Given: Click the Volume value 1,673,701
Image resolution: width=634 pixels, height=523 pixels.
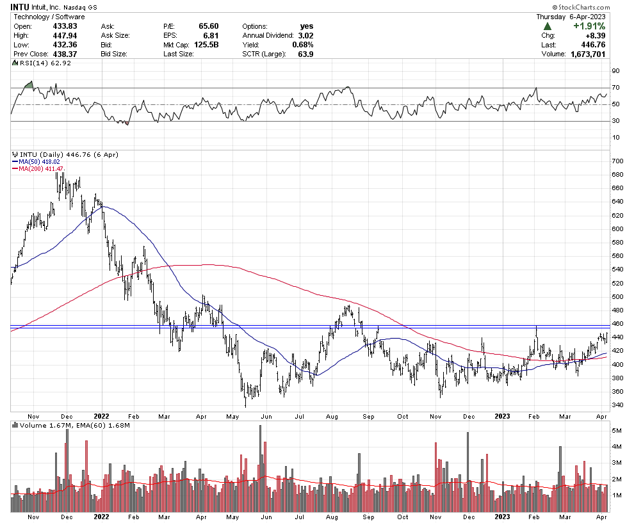Looking at the screenshot, I should pos(589,54).
